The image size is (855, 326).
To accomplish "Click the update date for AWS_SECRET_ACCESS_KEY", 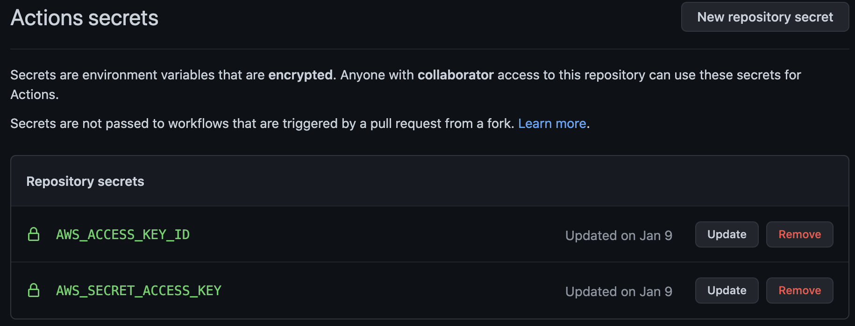I will pos(619,291).
